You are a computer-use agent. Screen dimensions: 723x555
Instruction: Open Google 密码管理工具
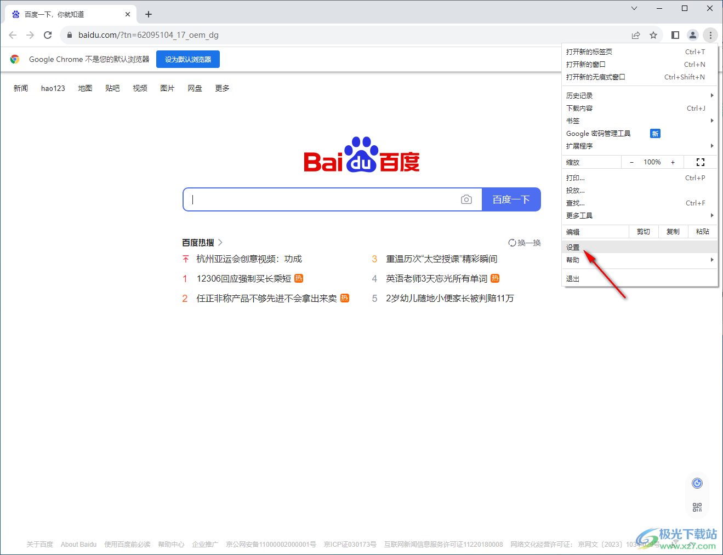[640, 133]
